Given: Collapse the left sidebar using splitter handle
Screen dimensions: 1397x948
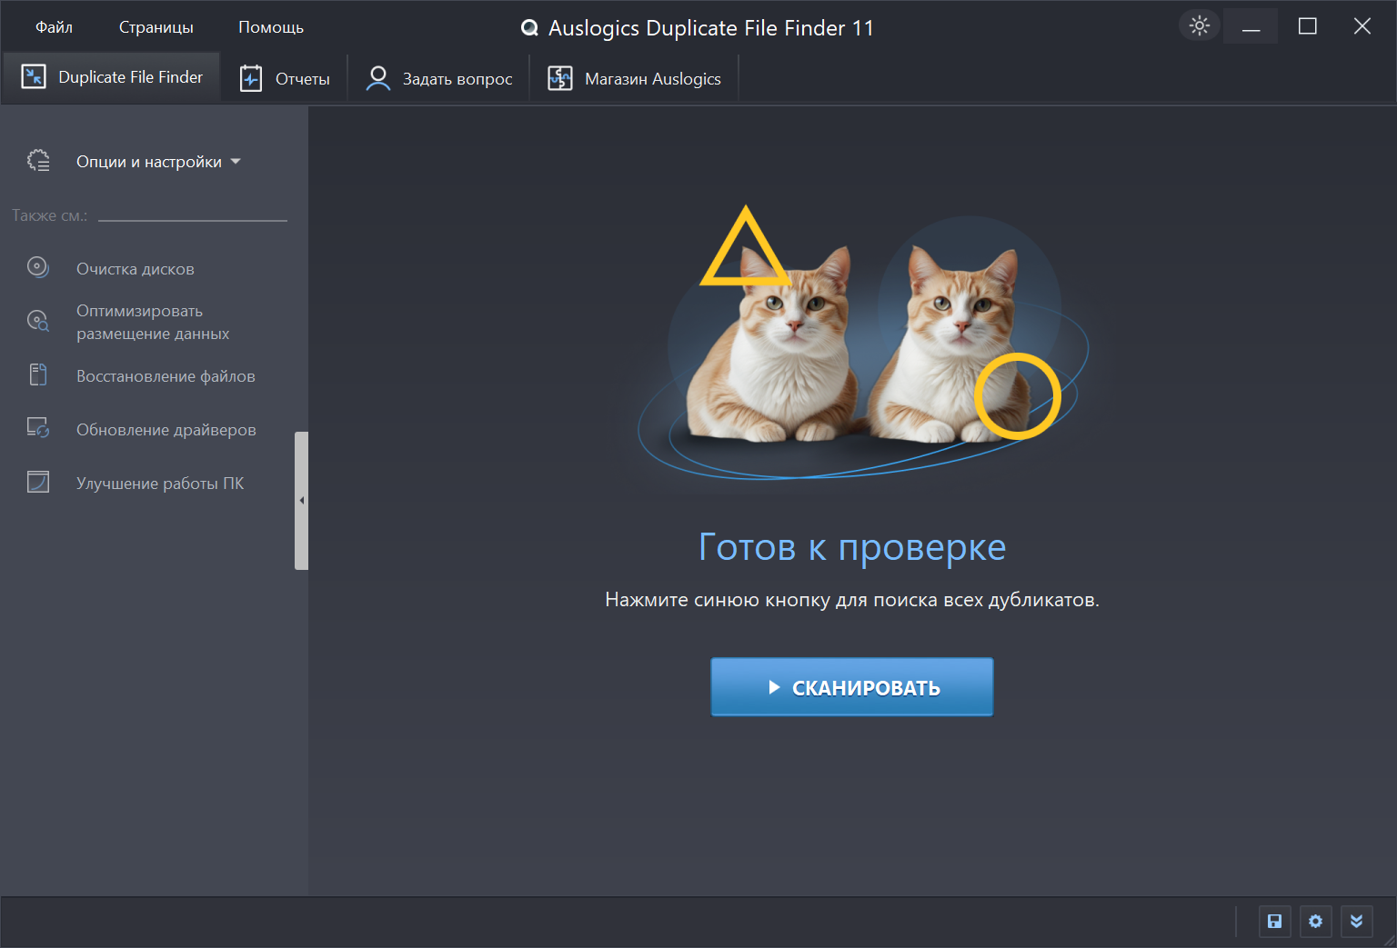Looking at the screenshot, I should point(301,501).
